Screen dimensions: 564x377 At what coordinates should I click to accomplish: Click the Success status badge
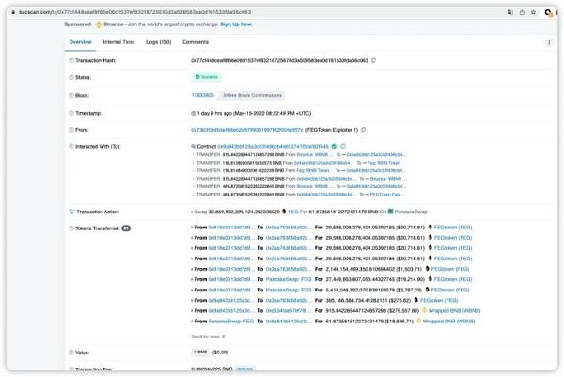(207, 77)
